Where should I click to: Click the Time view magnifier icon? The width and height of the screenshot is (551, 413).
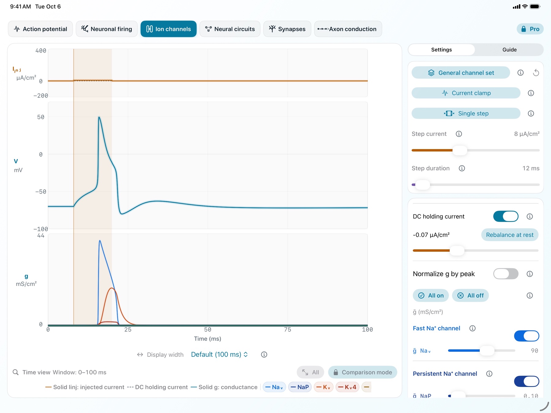[x=15, y=372]
